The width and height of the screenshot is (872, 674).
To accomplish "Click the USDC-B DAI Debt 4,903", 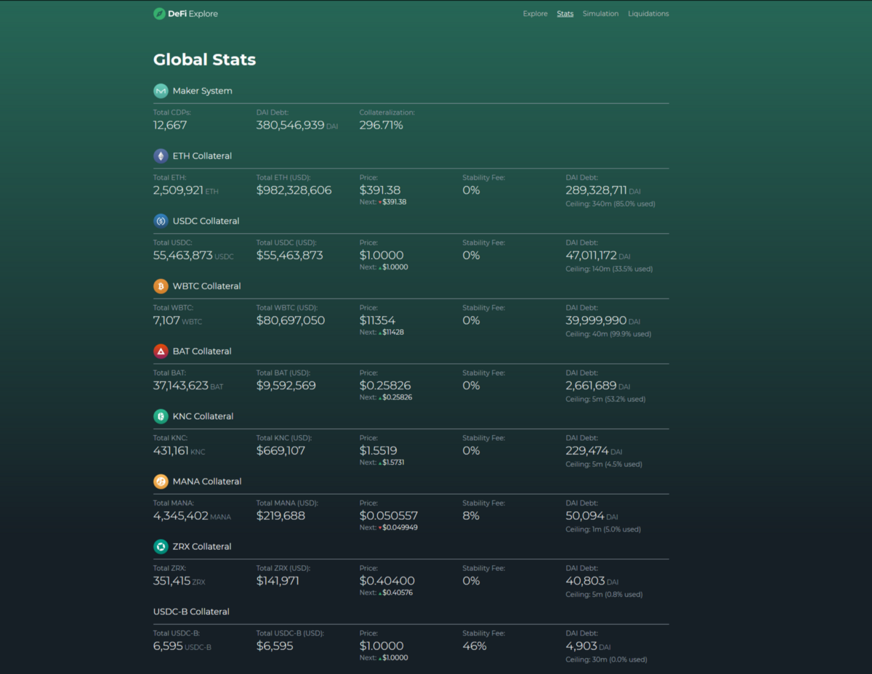I will pyautogui.click(x=581, y=646).
